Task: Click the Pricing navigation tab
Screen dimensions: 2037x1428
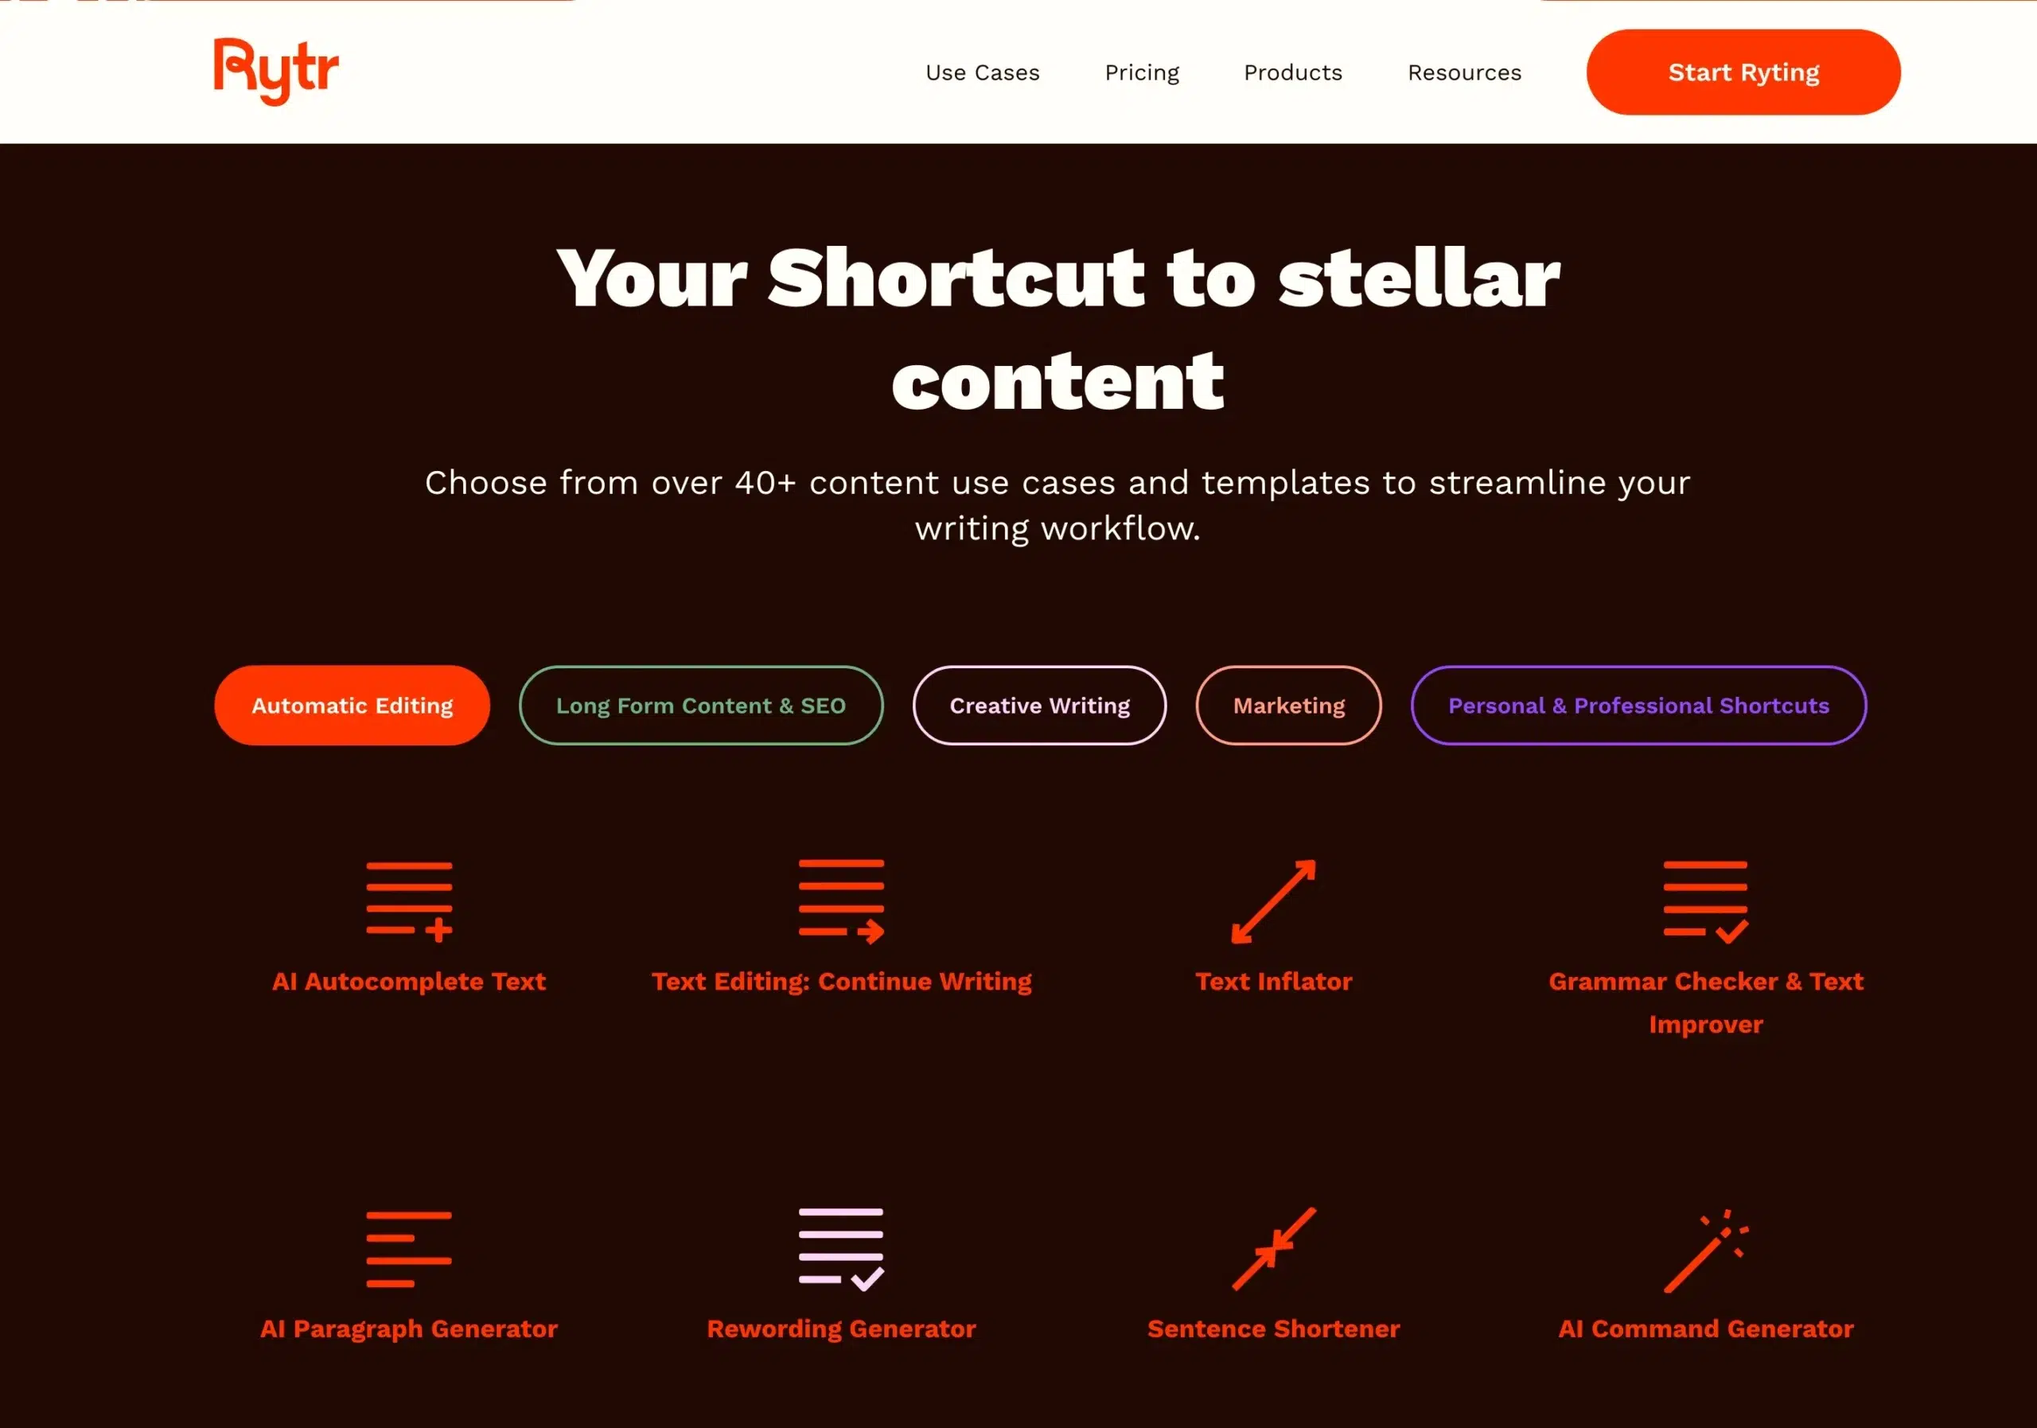Action: tap(1143, 71)
